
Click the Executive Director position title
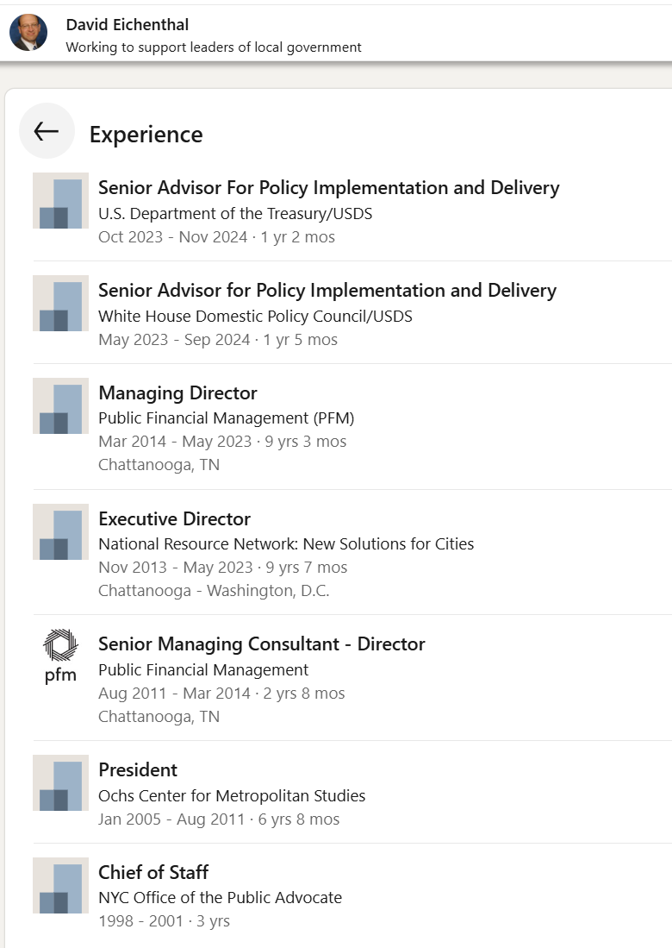click(x=175, y=518)
